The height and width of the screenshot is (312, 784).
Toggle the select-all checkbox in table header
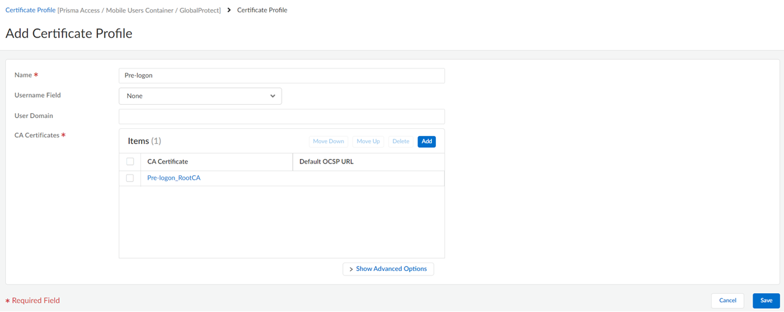tap(130, 162)
